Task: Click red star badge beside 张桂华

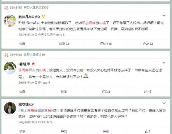Action: point(33,64)
